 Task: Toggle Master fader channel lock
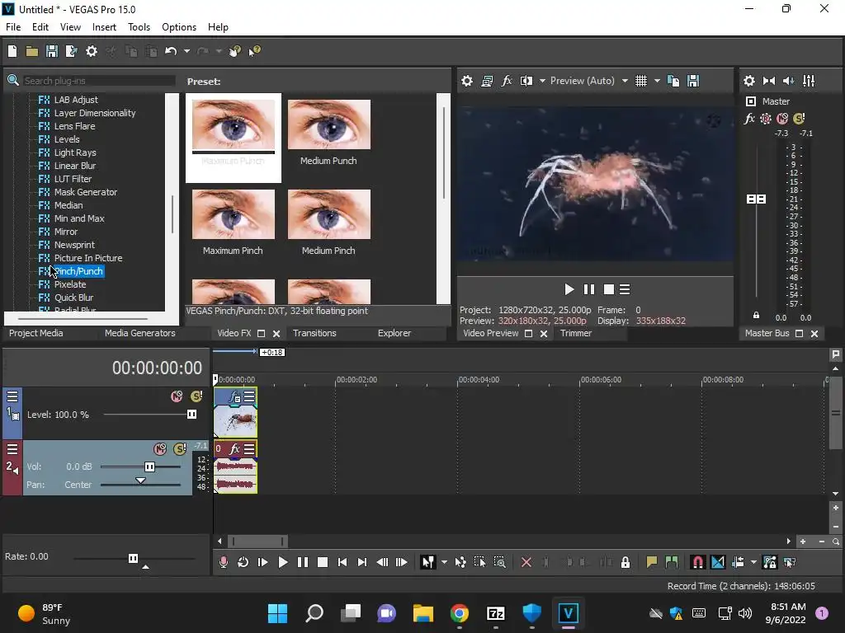tap(756, 316)
